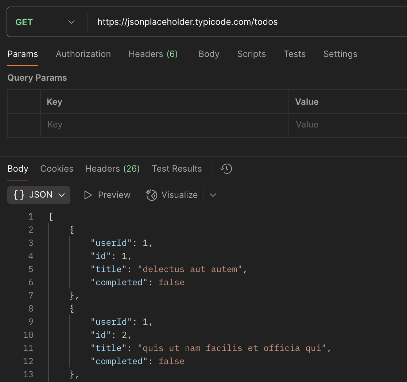Click line number 8 in response

click(x=31, y=309)
